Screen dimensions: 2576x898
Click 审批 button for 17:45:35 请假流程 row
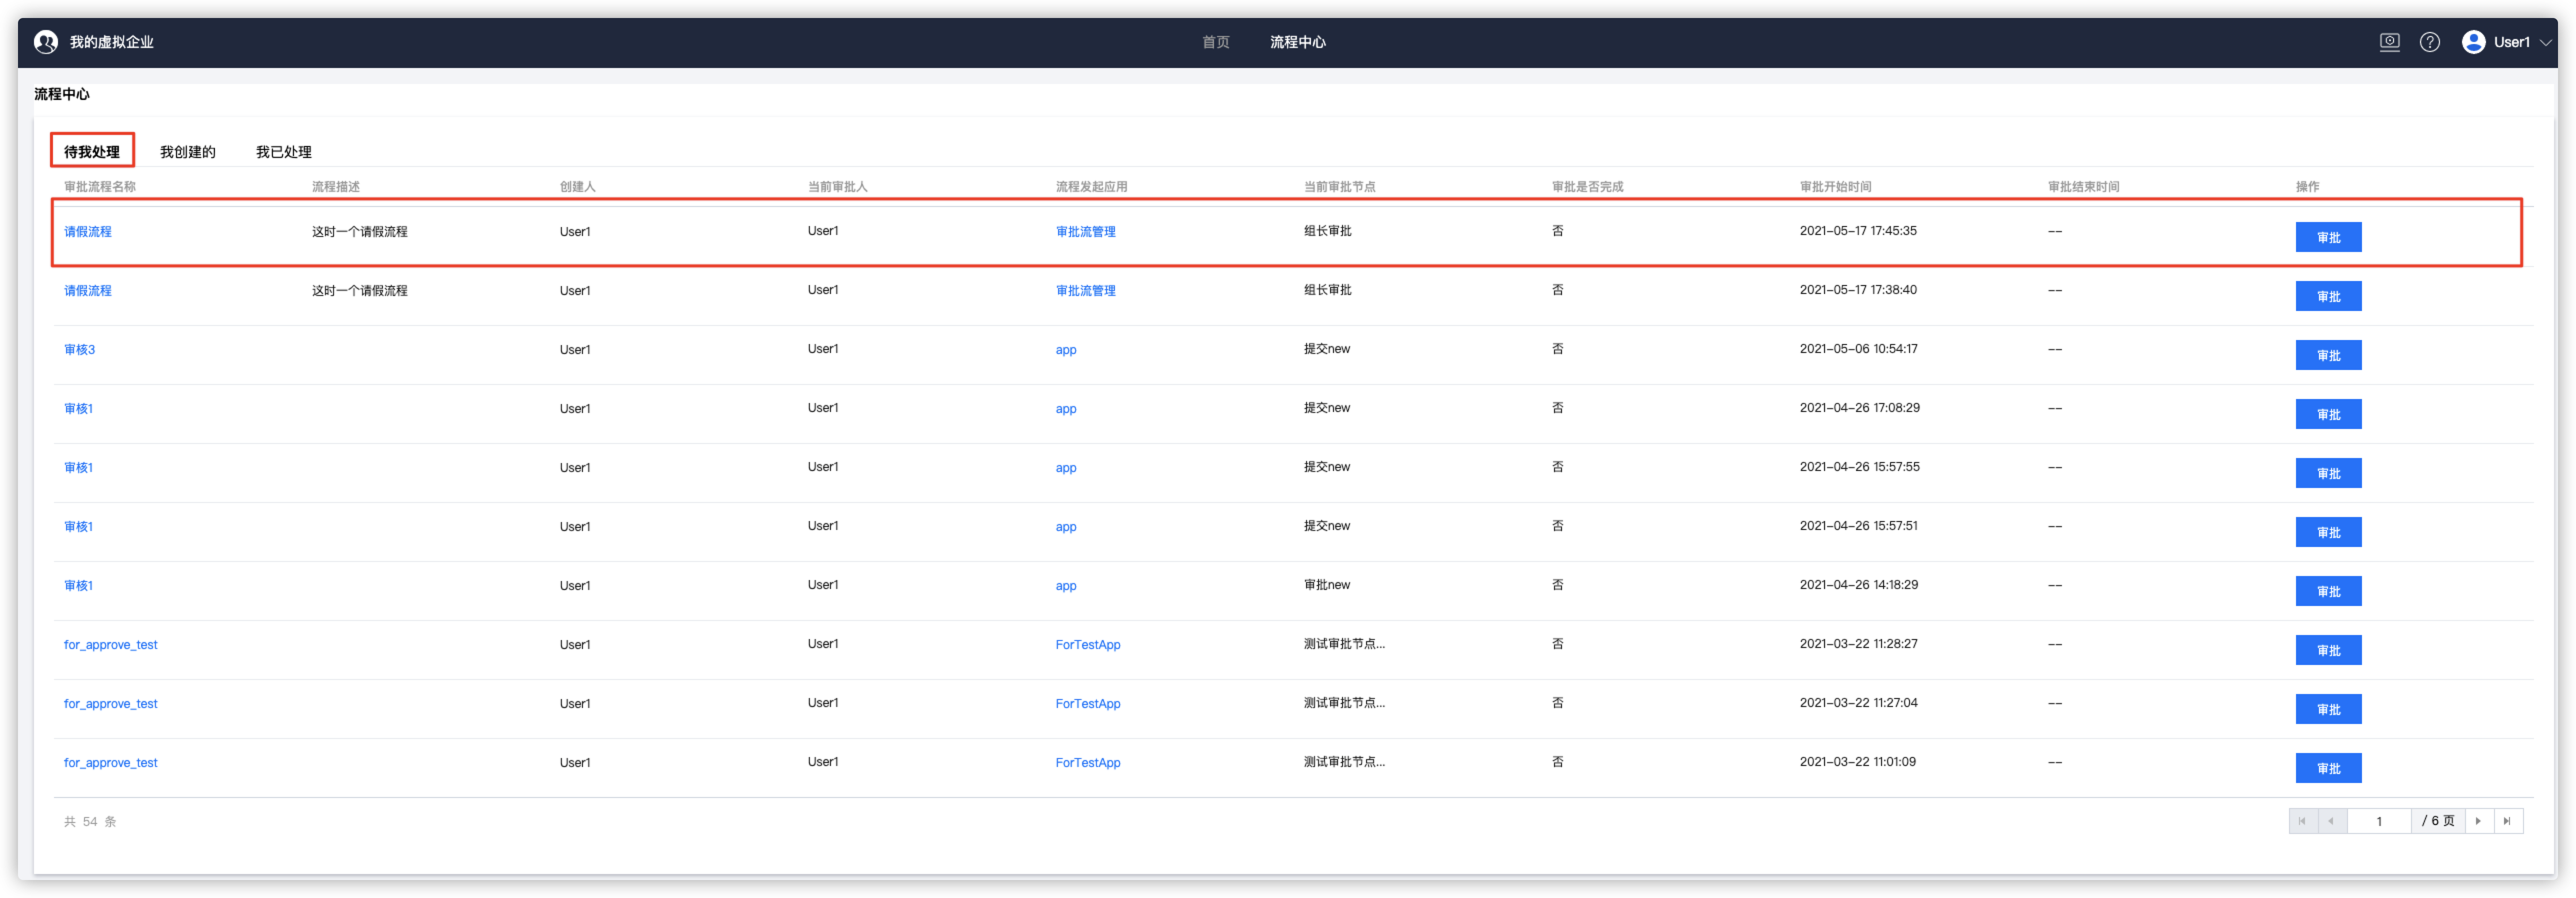[2328, 237]
